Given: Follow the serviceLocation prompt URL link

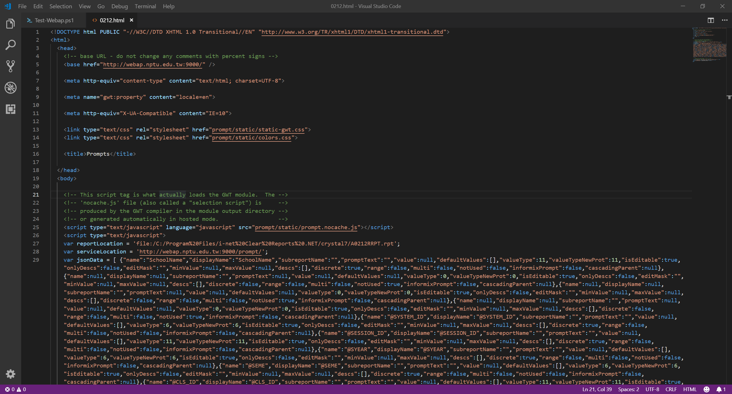Looking at the screenshot, I should click(x=200, y=252).
